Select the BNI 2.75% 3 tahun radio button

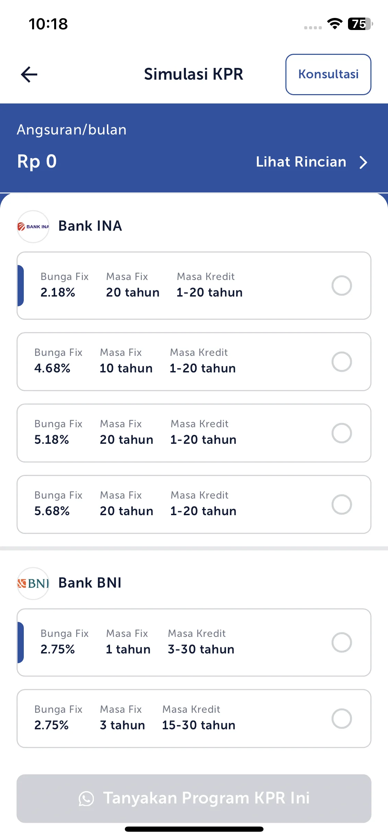point(342,719)
